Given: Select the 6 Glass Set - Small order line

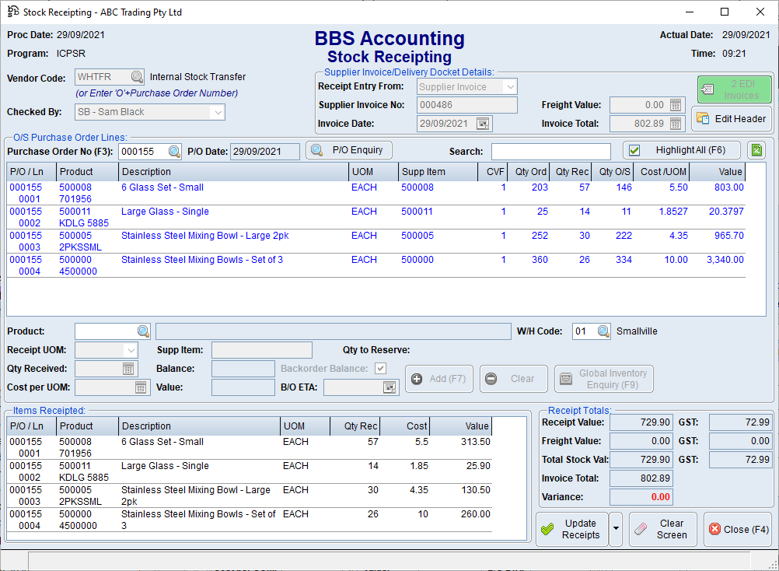Looking at the screenshot, I should (162, 187).
